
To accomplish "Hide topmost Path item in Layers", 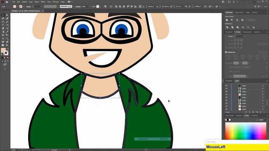I will [x=227, y=86].
